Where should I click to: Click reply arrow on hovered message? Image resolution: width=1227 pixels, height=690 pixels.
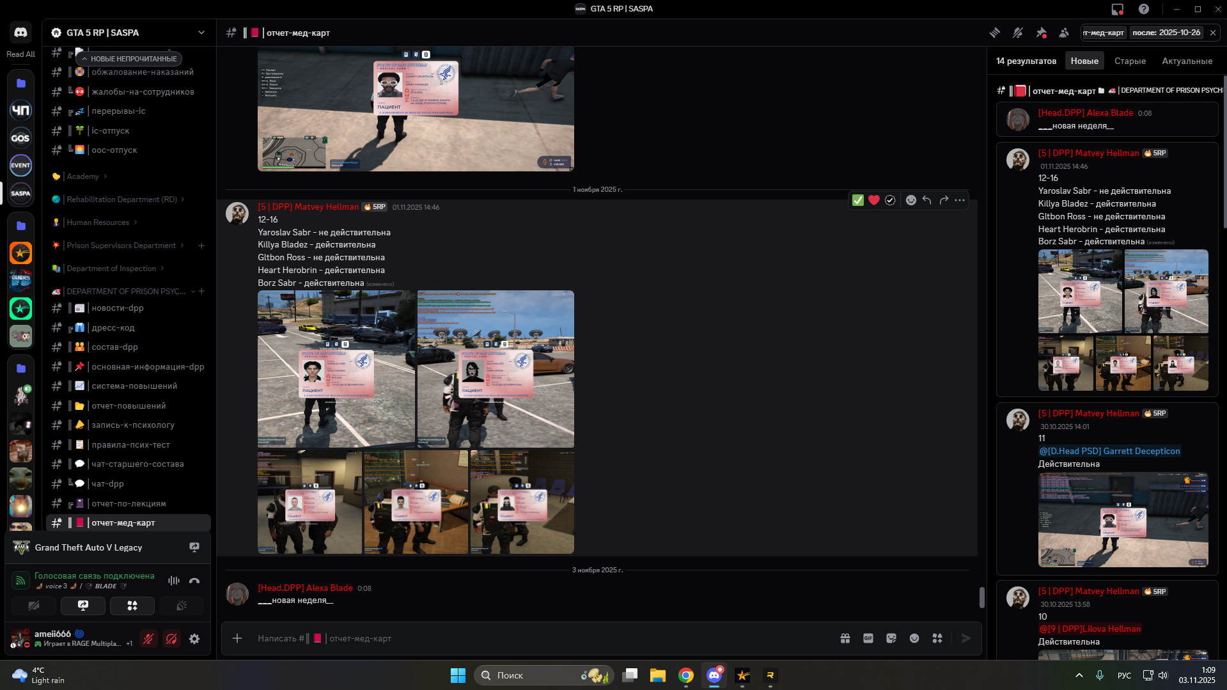point(926,200)
